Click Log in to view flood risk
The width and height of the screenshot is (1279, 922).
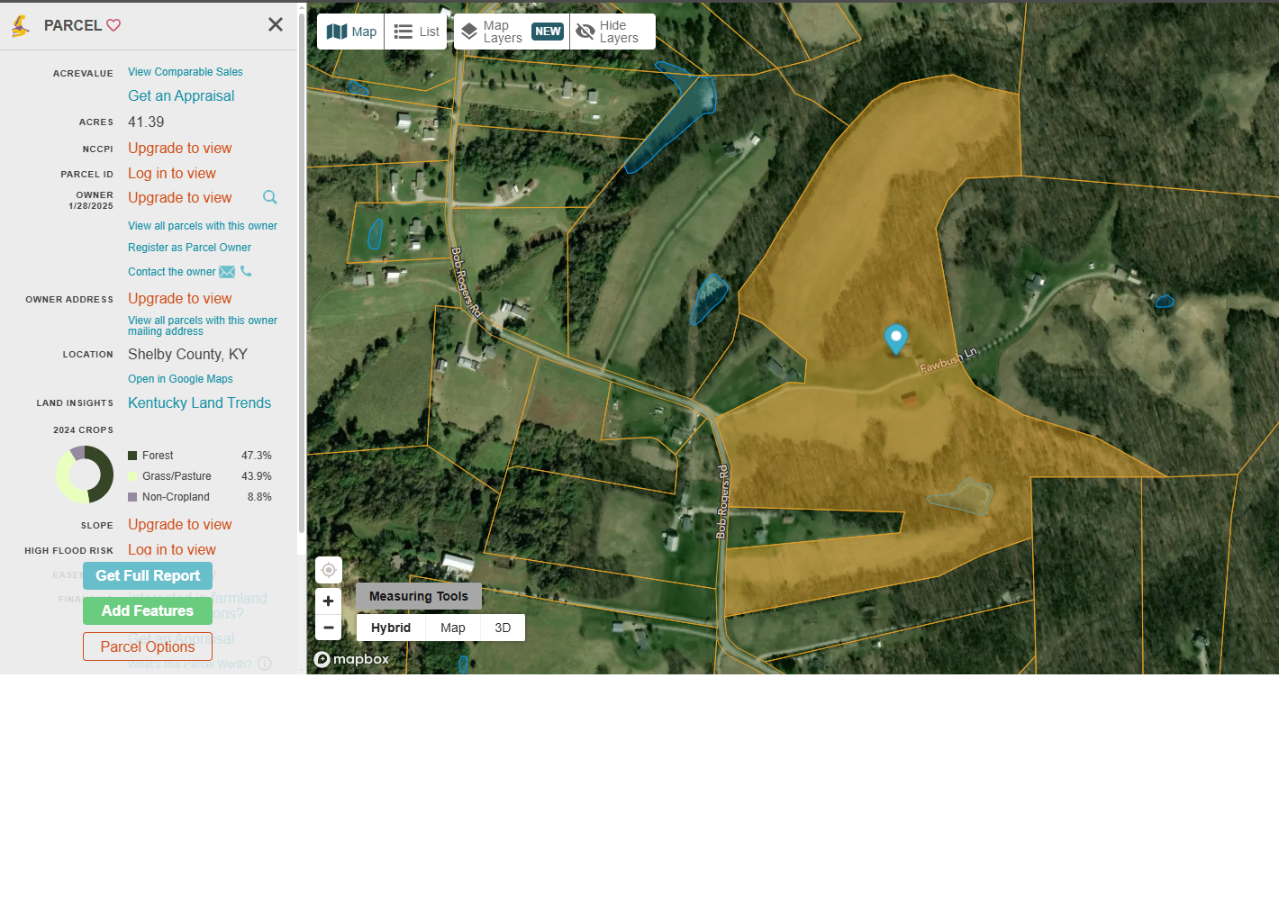[172, 549]
